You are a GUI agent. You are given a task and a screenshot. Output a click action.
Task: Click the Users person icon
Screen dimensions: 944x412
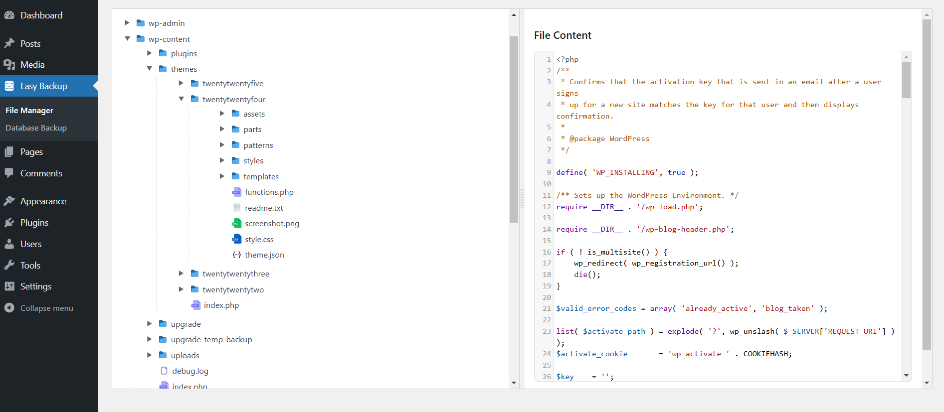pos(9,244)
